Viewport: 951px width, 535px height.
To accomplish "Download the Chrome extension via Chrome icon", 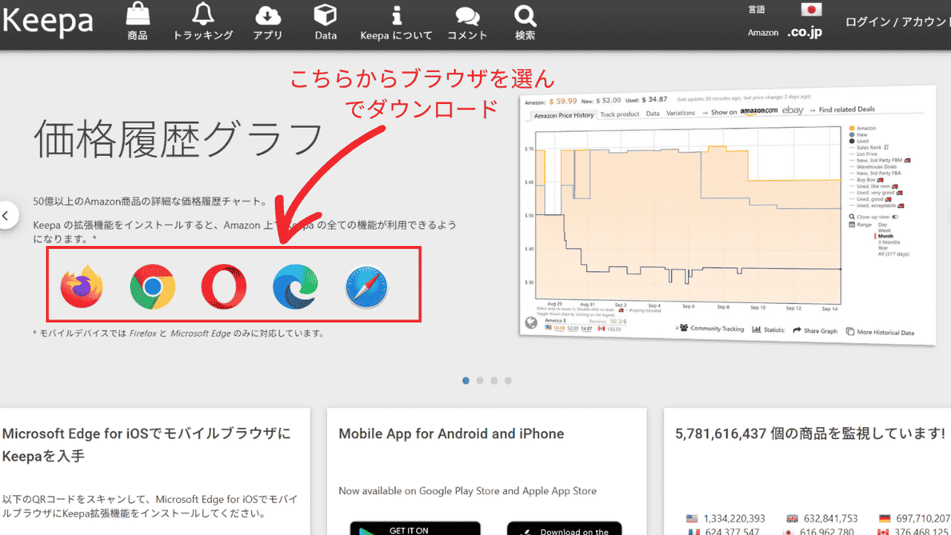I will (152, 287).
